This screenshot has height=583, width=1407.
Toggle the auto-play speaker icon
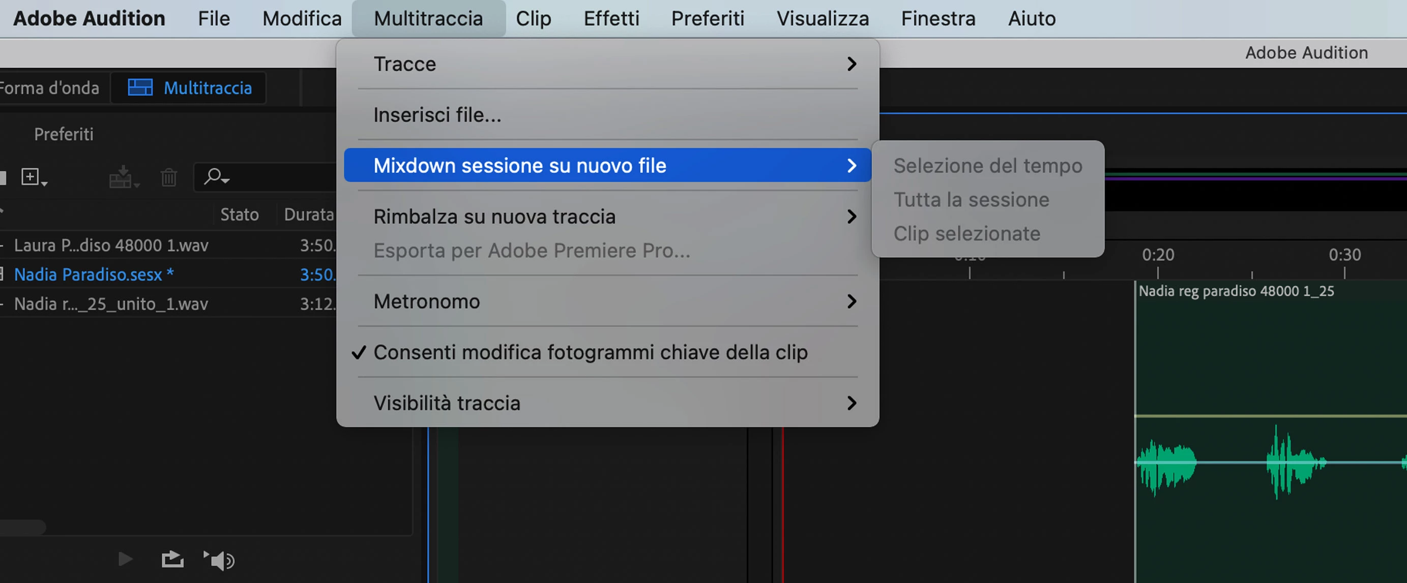220,560
